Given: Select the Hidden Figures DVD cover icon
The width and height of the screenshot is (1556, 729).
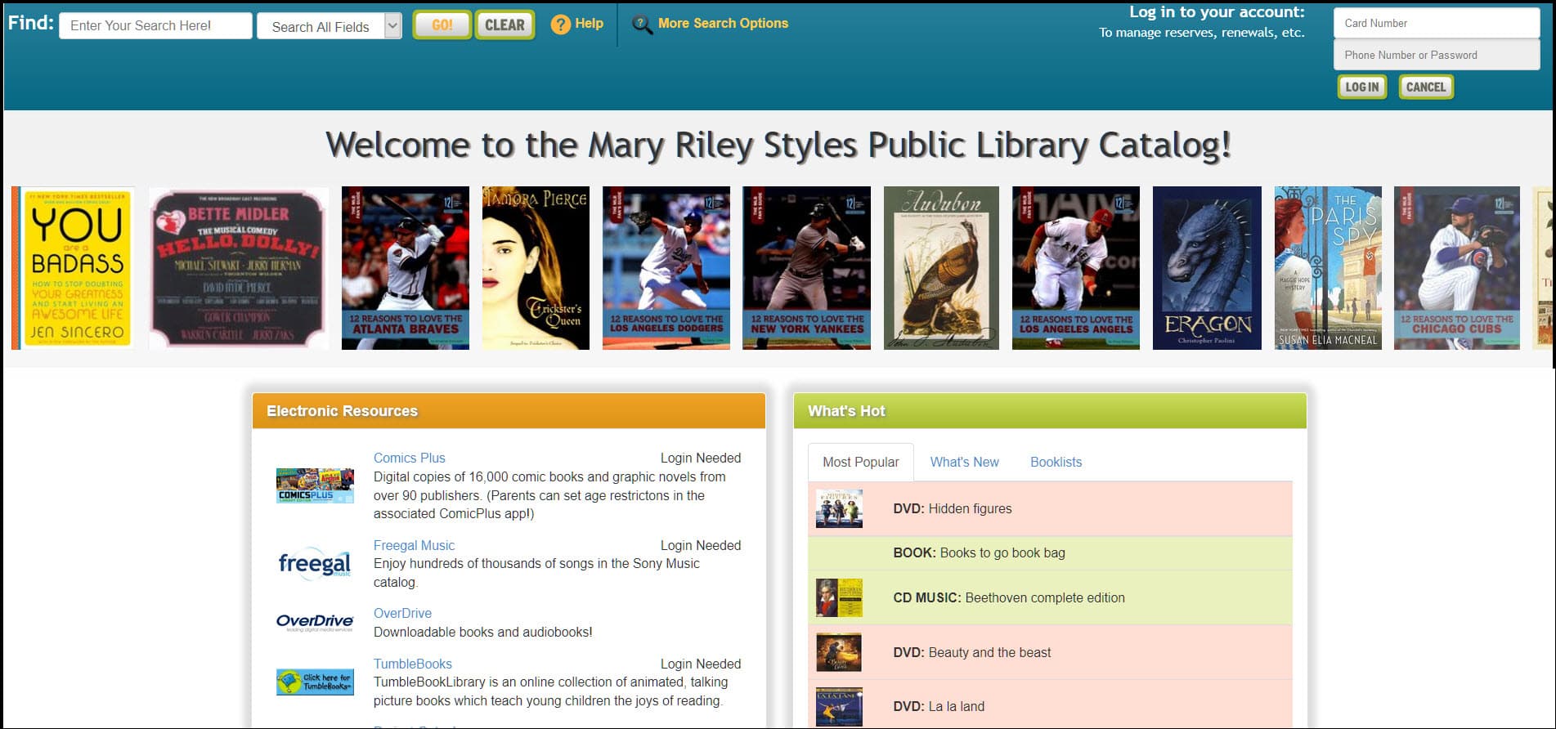Looking at the screenshot, I should [839, 508].
